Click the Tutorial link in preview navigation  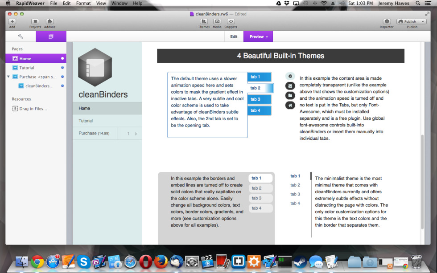[x=107, y=121]
